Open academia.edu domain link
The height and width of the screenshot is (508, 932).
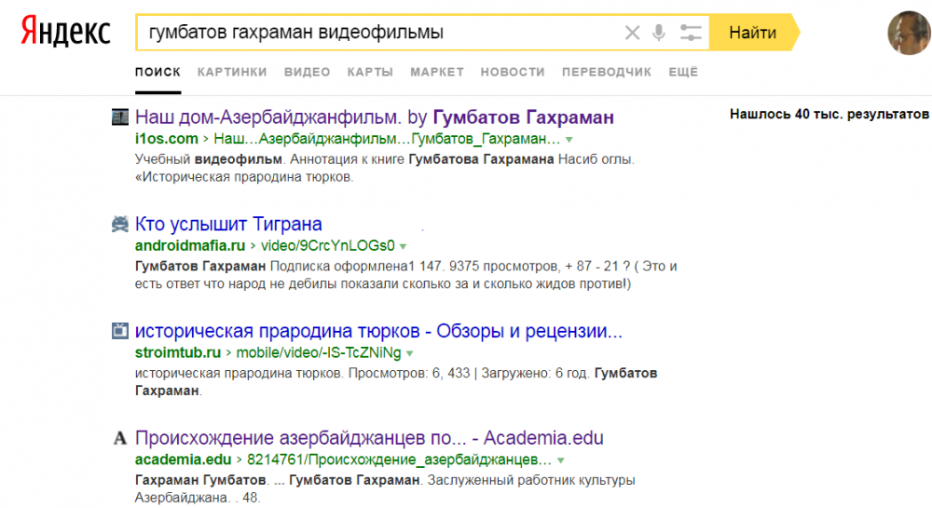click(183, 460)
